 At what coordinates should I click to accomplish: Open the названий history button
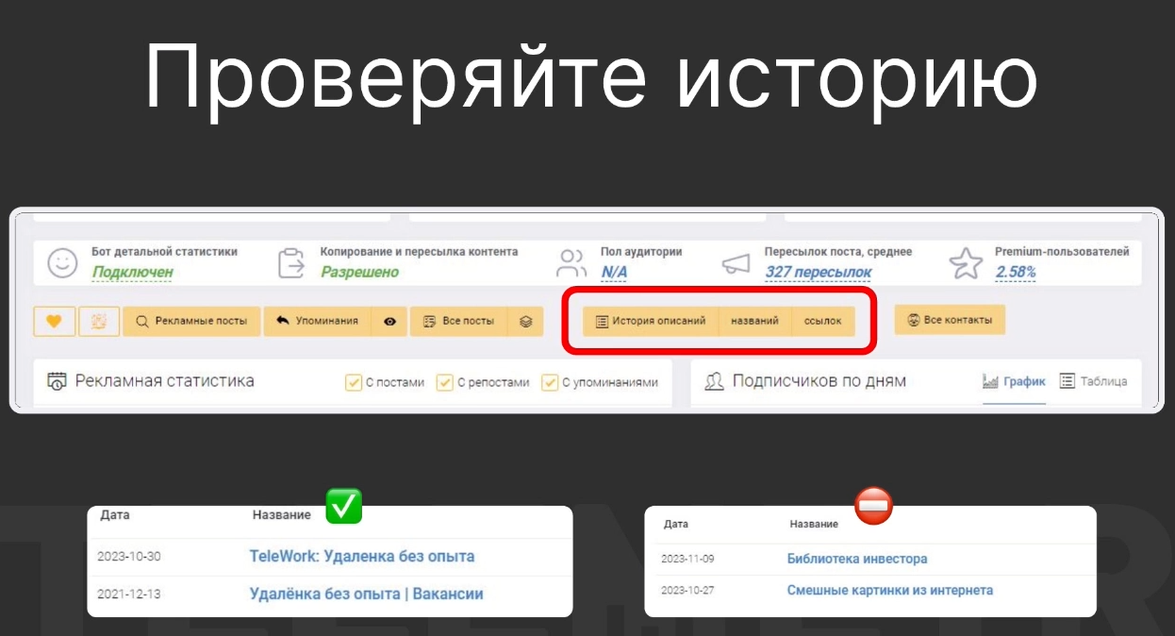coord(754,321)
